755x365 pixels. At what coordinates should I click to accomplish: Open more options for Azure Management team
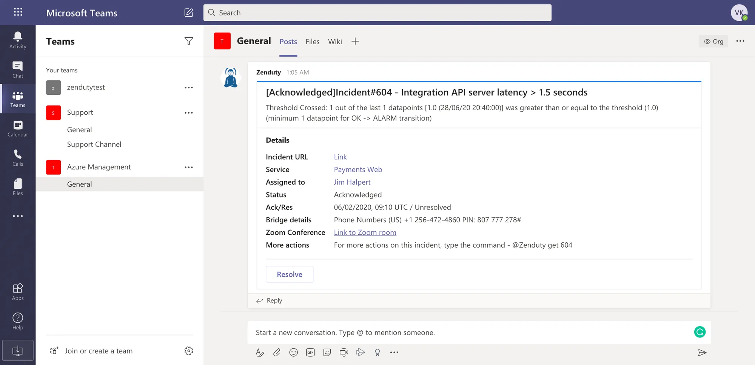pyautogui.click(x=189, y=167)
